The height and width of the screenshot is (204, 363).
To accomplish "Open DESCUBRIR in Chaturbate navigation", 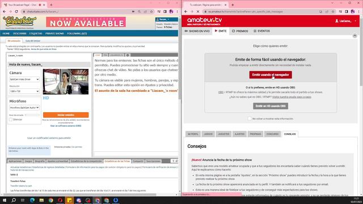I will 20,33.
